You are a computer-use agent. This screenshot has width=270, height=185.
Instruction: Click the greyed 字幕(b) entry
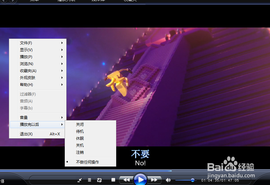point(38,108)
